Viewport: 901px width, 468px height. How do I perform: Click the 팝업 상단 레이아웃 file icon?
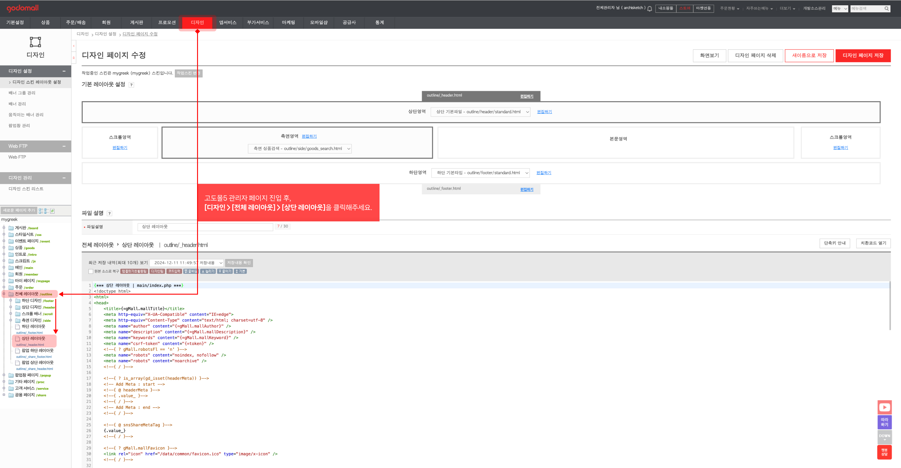(18, 363)
